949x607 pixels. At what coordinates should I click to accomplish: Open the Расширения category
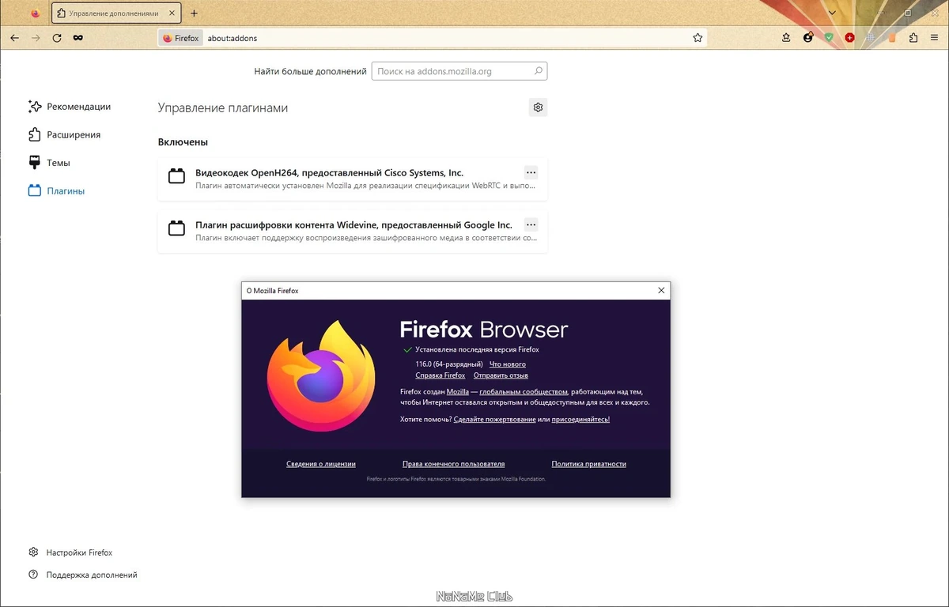click(64, 135)
